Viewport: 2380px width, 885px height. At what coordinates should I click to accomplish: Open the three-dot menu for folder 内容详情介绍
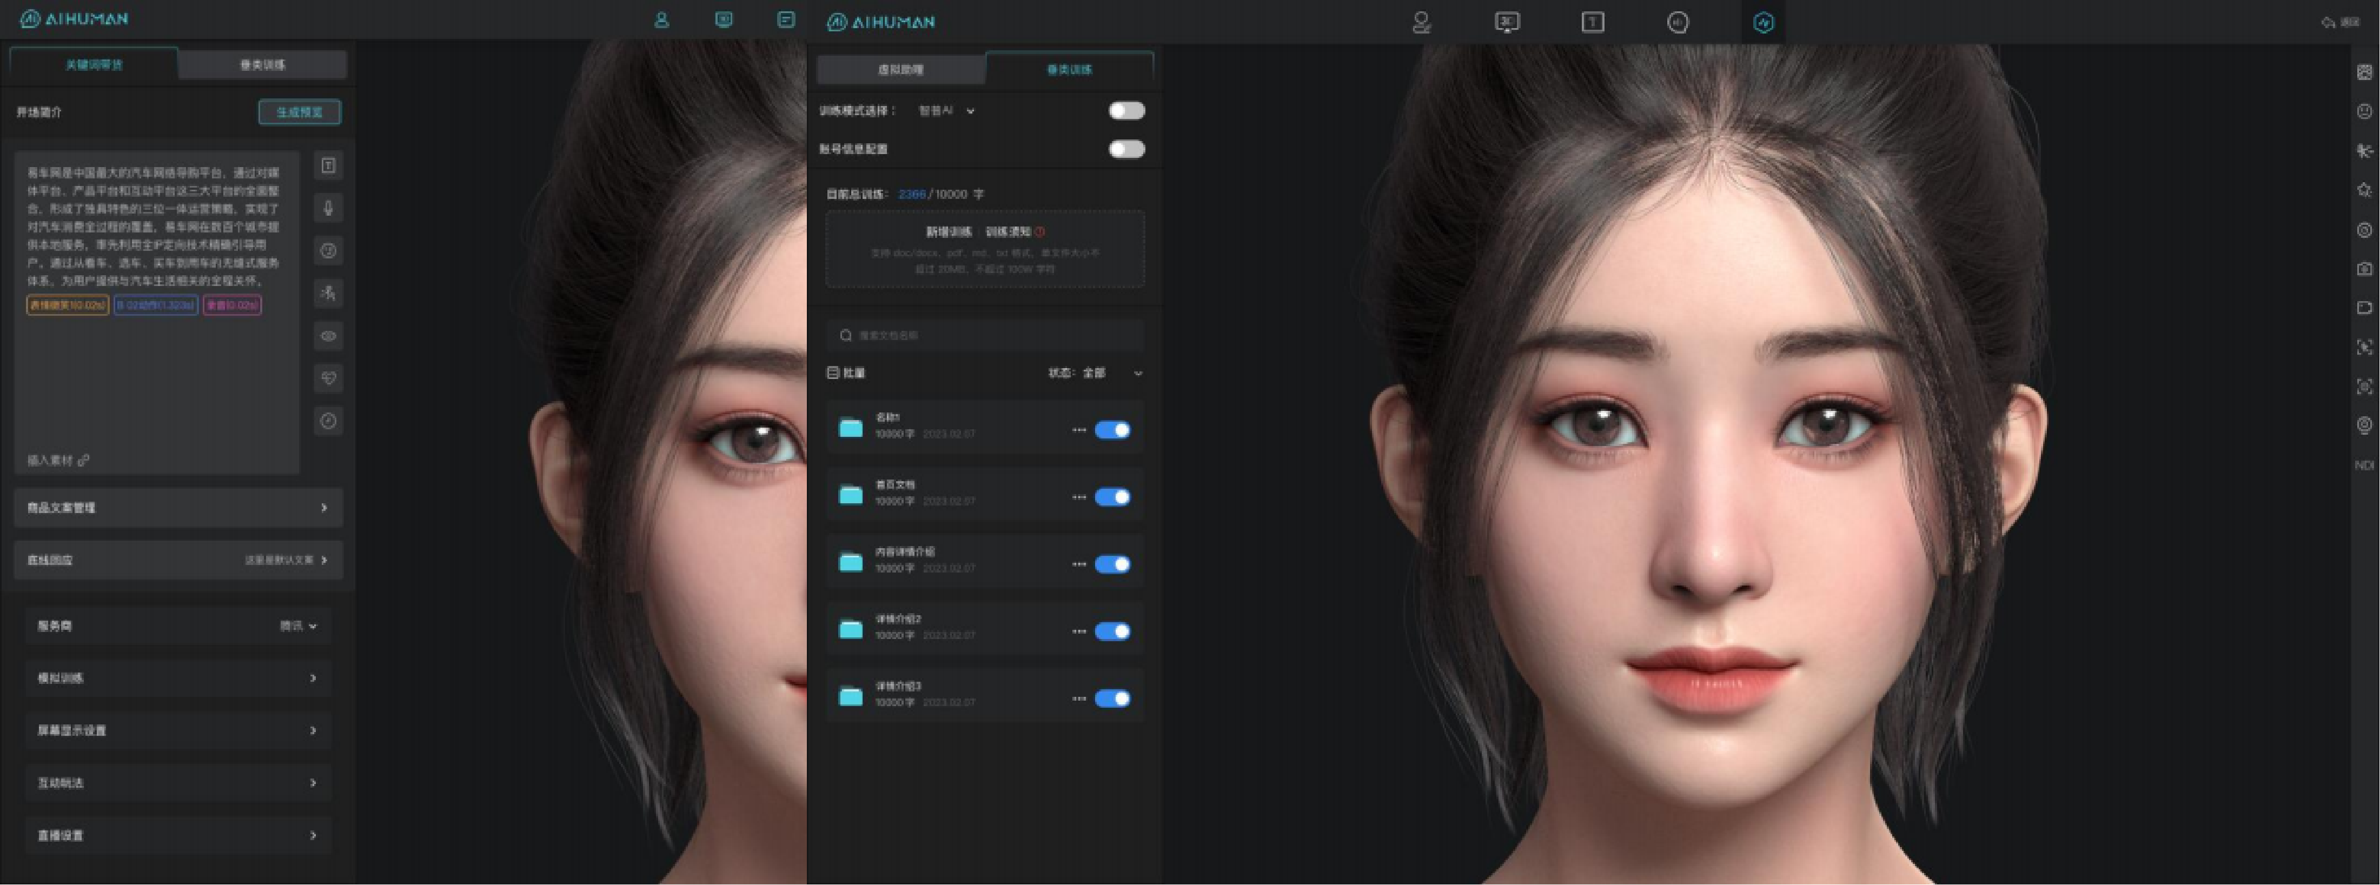pyautogui.click(x=1078, y=564)
